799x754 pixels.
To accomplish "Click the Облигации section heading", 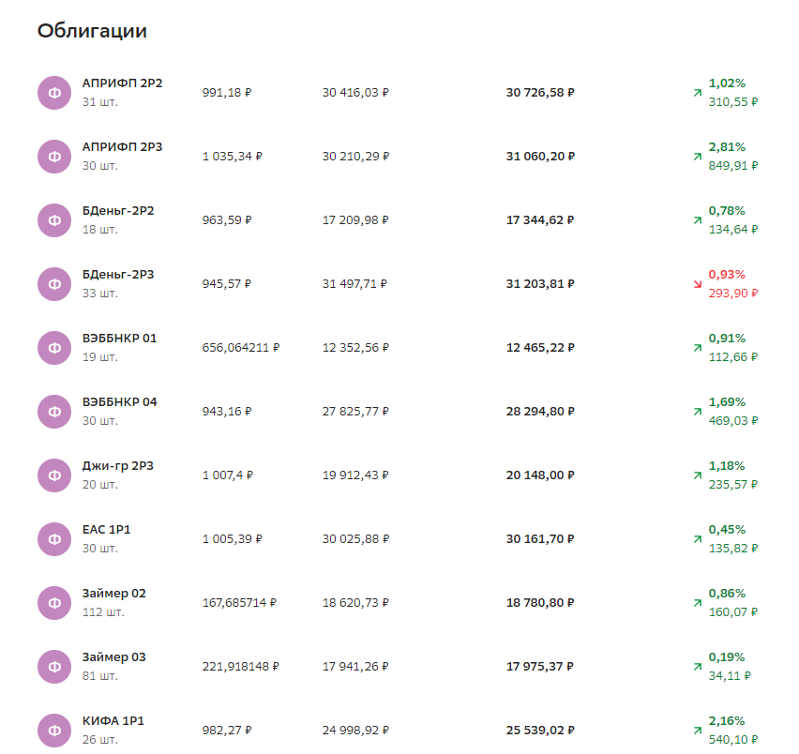I will (x=92, y=31).
